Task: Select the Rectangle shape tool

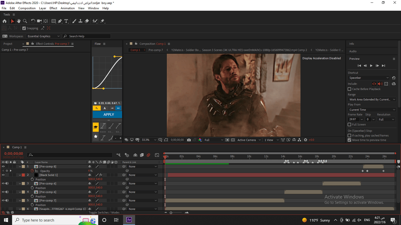Action: [53, 21]
